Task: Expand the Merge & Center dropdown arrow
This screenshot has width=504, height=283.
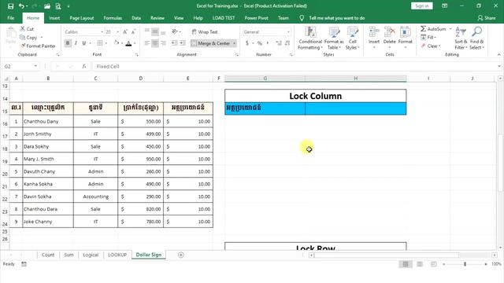Action: [235, 43]
